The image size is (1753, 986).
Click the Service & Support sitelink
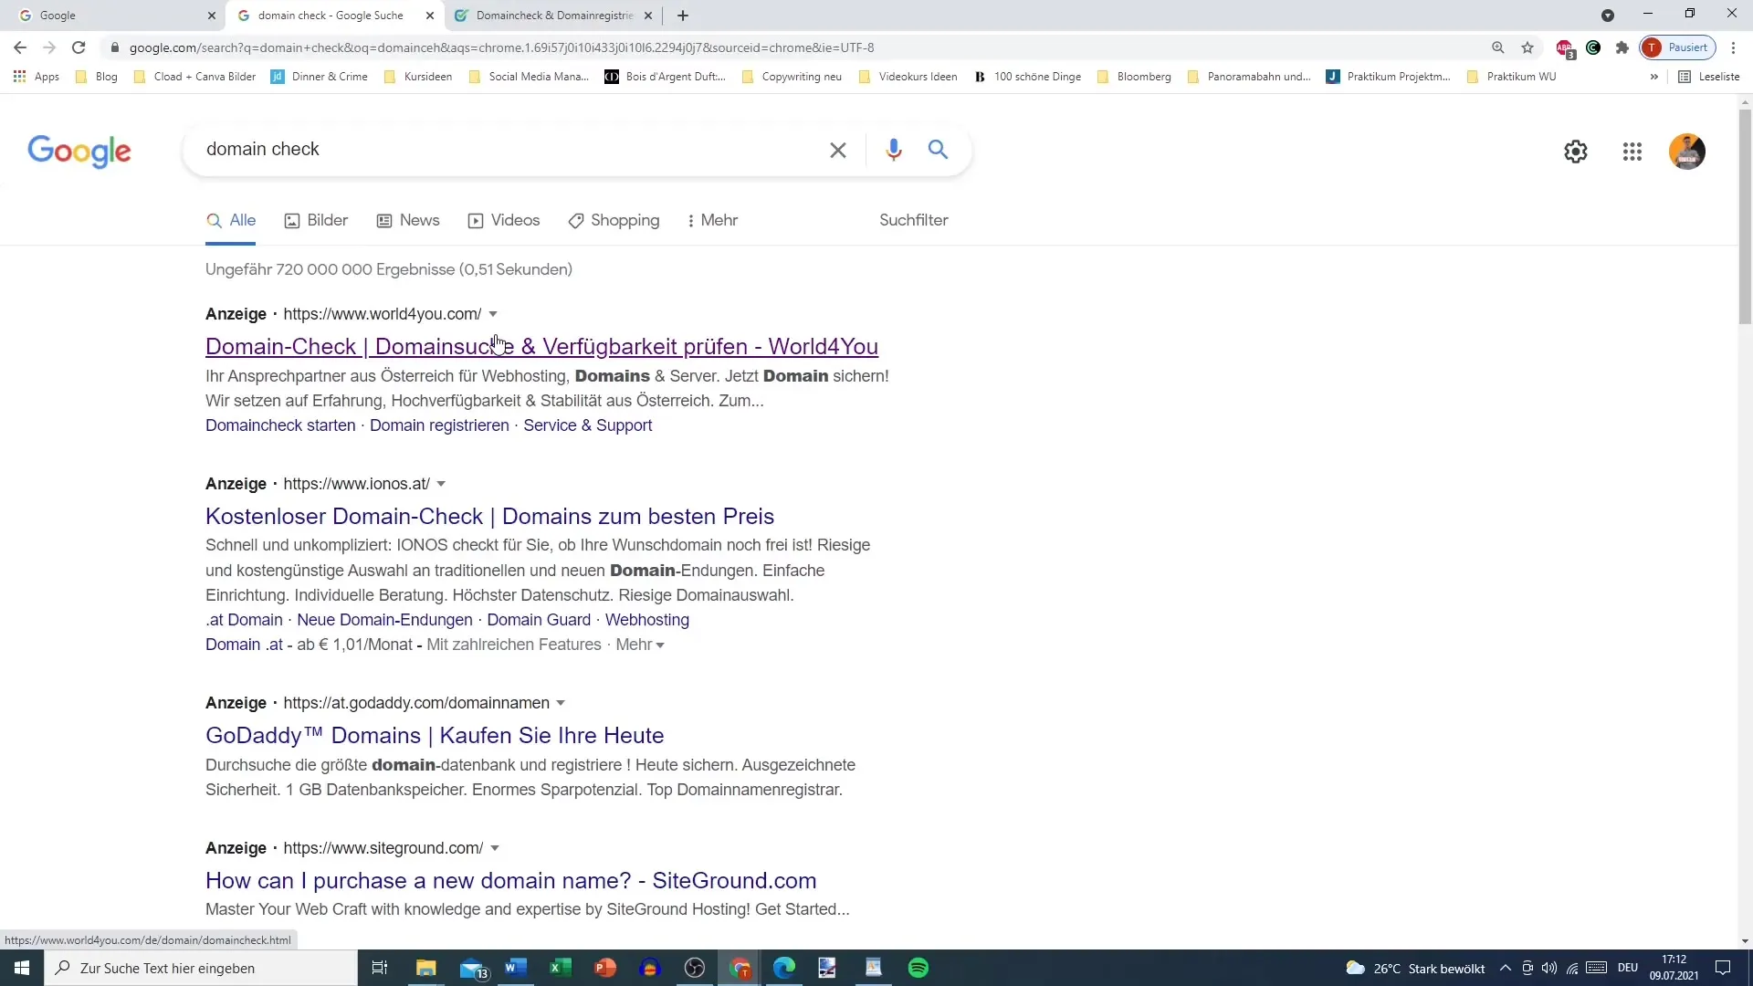point(587,425)
